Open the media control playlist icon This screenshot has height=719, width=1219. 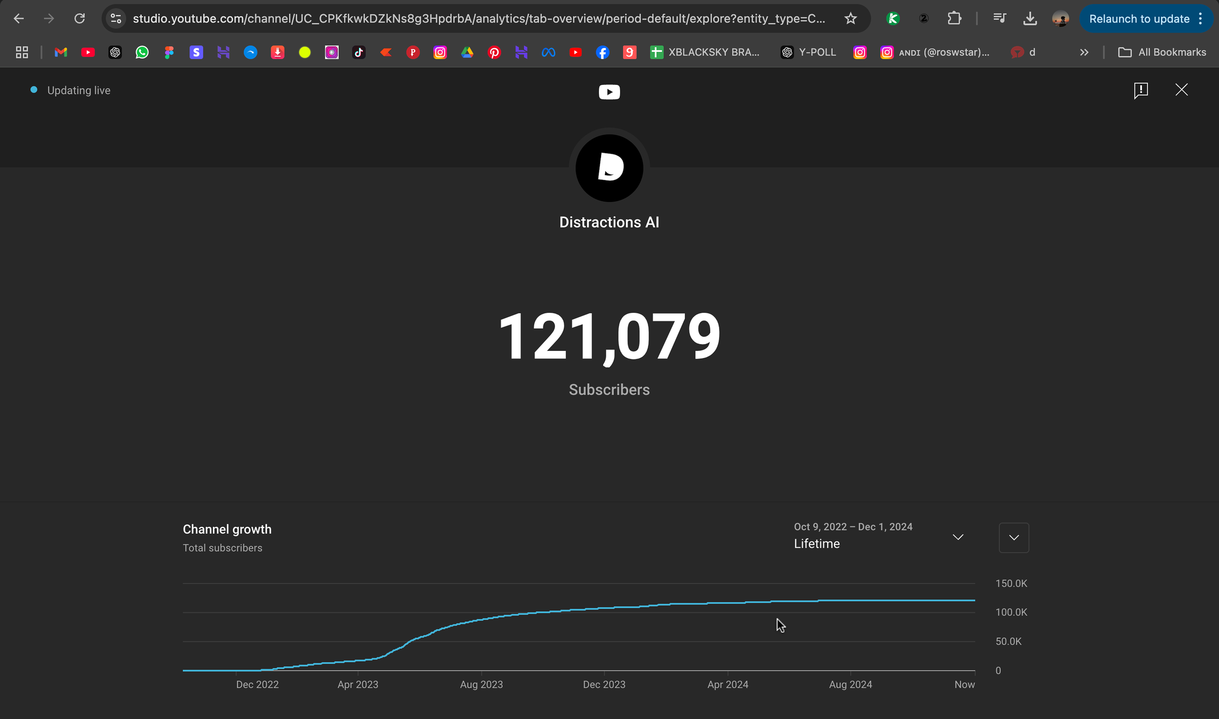click(999, 18)
